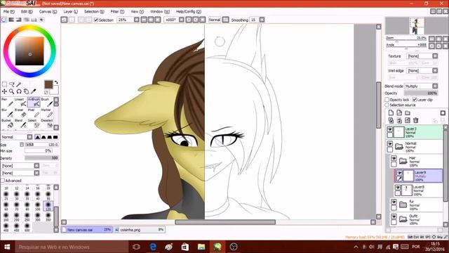Delete the selected layer with trash icon
449x253 pixels.
(x=416, y=120)
